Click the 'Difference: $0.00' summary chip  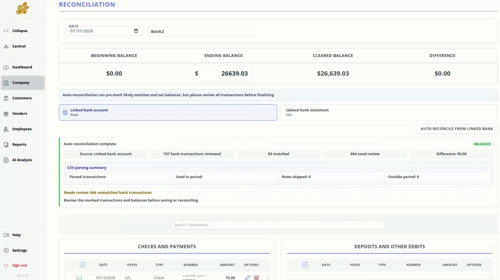[x=451, y=154]
